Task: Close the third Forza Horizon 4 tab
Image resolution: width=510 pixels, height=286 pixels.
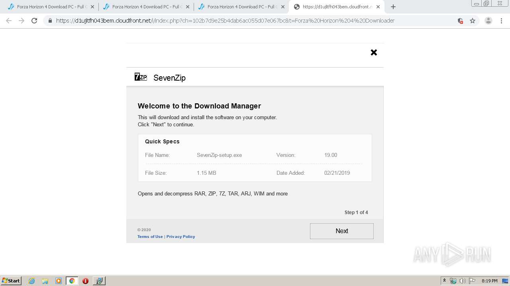Action: click(x=283, y=7)
